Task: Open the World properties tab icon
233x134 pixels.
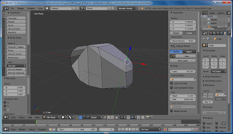Action: (221, 33)
